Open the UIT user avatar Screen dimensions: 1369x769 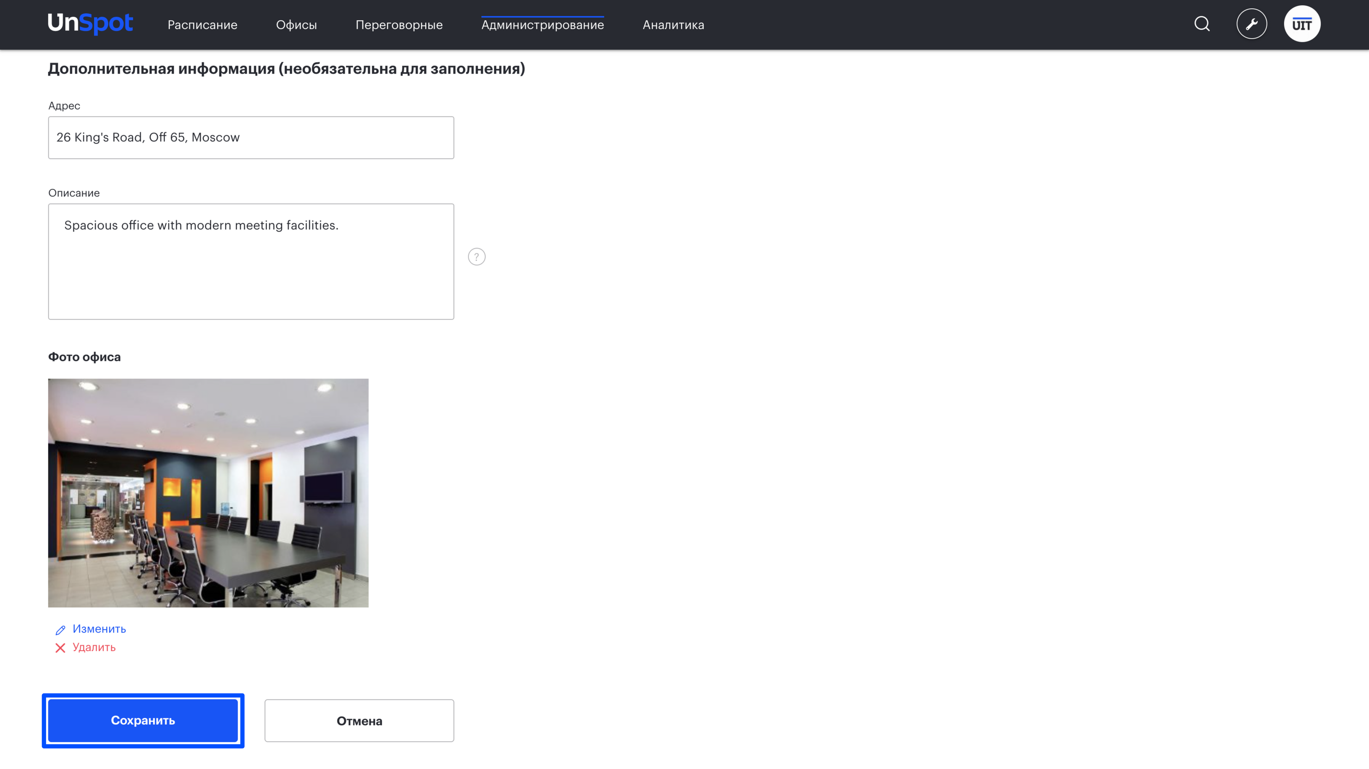1302,24
